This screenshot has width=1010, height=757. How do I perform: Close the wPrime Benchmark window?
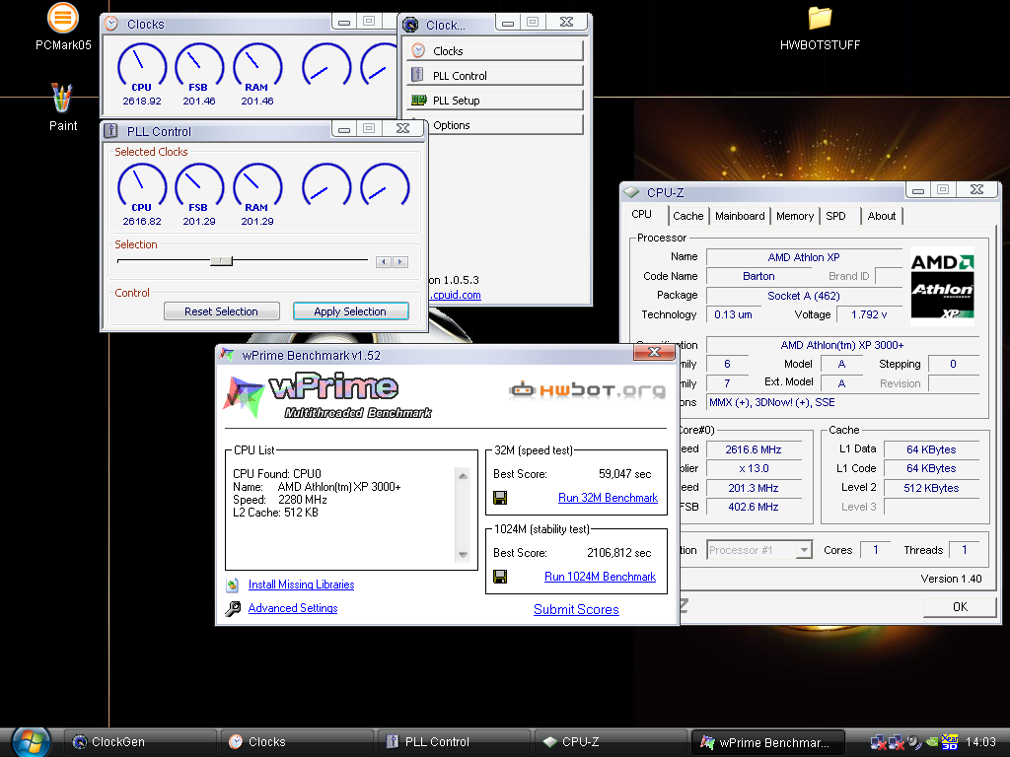click(x=655, y=352)
